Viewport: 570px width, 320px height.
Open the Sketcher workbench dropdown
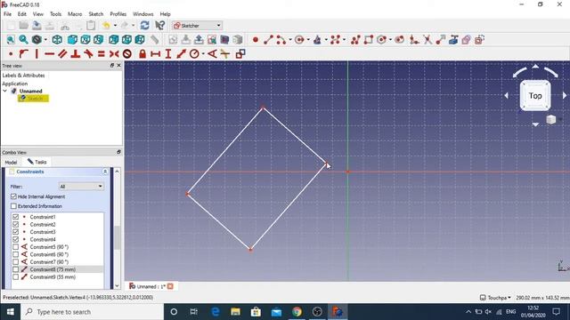[x=197, y=26]
